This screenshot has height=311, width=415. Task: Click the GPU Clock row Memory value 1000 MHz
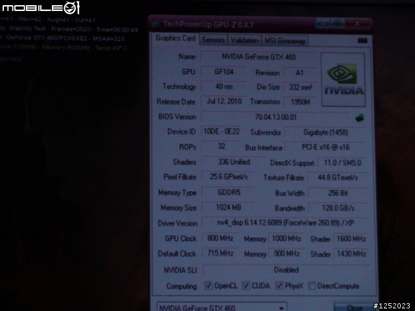[x=287, y=238]
